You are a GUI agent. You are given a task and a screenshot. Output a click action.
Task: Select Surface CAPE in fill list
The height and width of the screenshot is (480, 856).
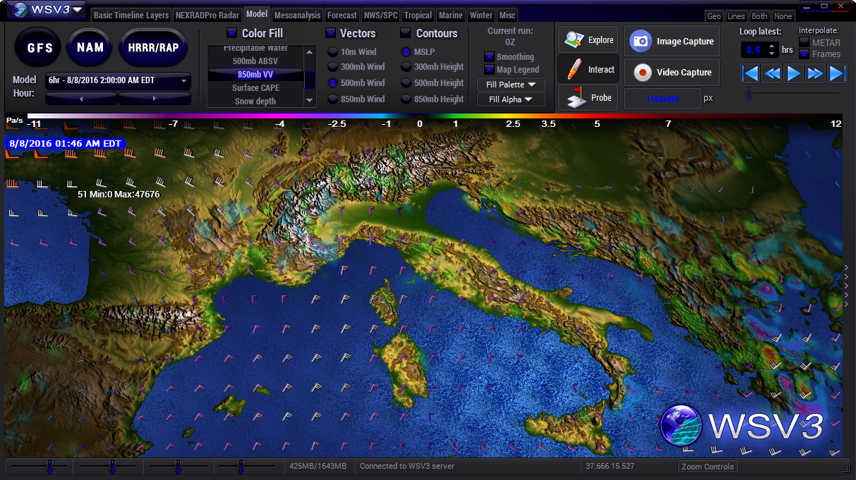(x=255, y=88)
